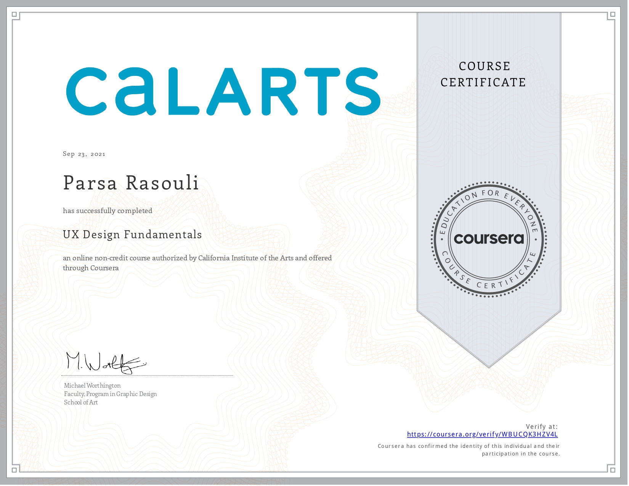
Task: Click the Coursera identity confirmation statement
Action: (x=469, y=450)
